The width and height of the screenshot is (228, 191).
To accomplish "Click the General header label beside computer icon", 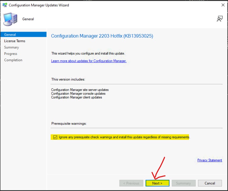I will [28, 19].
